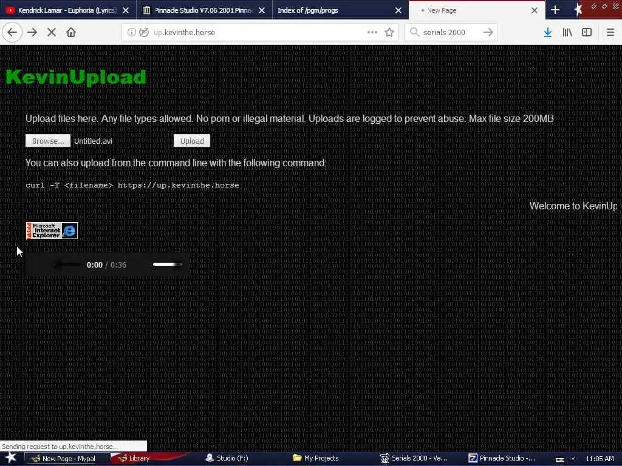Open the hamburger application menu

(610, 33)
